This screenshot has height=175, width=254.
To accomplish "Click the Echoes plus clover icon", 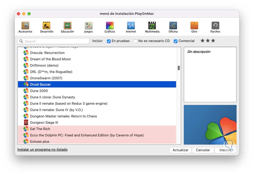I will tap(26, 141).
